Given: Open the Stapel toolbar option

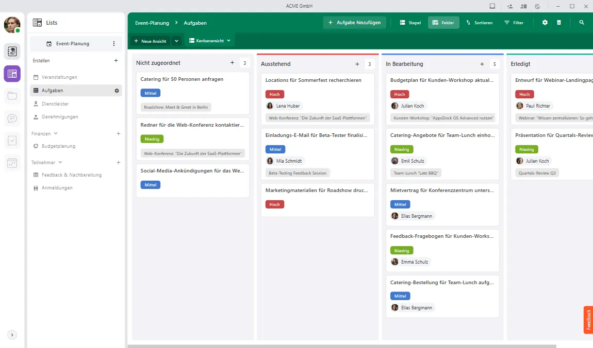Looking at the screenshot, I should [x=410, y=23].
